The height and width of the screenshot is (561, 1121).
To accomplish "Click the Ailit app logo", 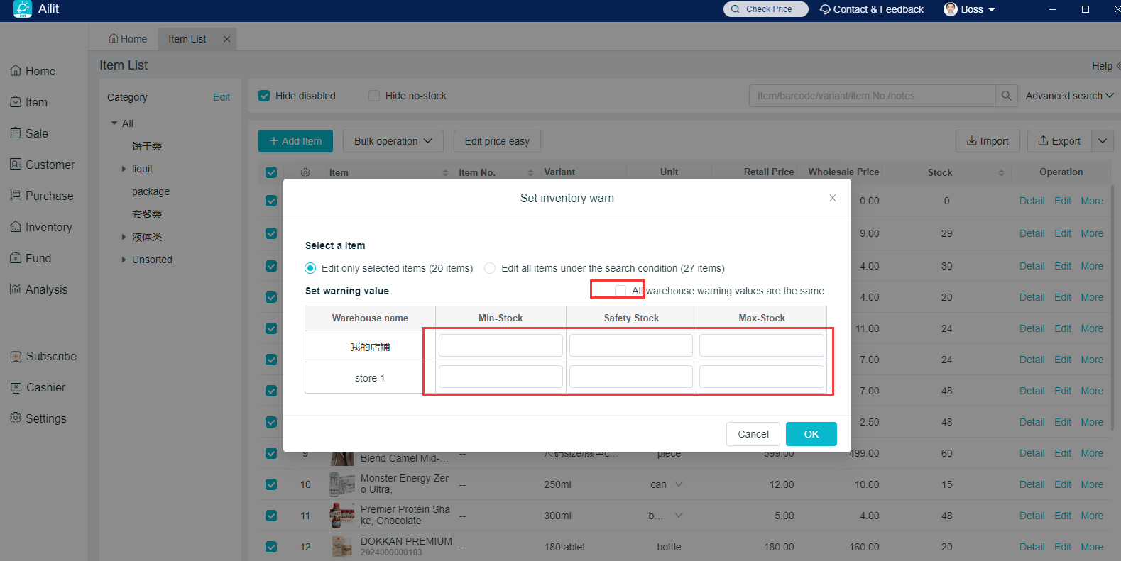I will [x=23, y=9].
